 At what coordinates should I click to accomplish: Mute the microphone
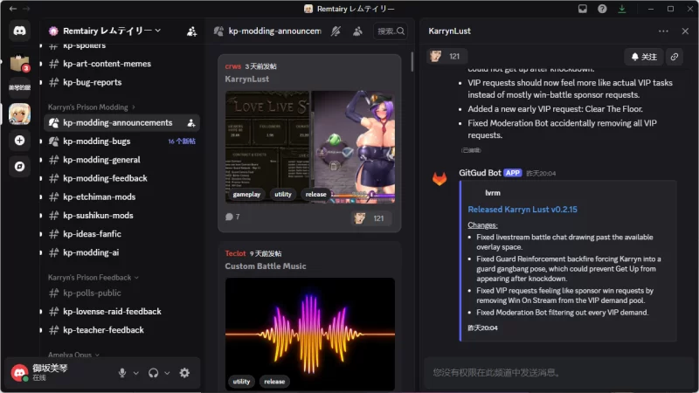coord(121,373)
